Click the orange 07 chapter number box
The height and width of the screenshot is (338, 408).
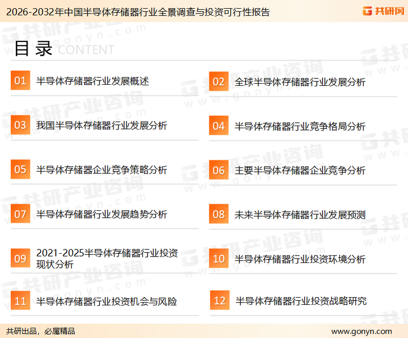click(x=20, y=214)
